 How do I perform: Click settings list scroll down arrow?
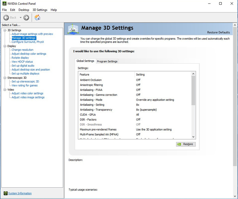tap(193, 137)
